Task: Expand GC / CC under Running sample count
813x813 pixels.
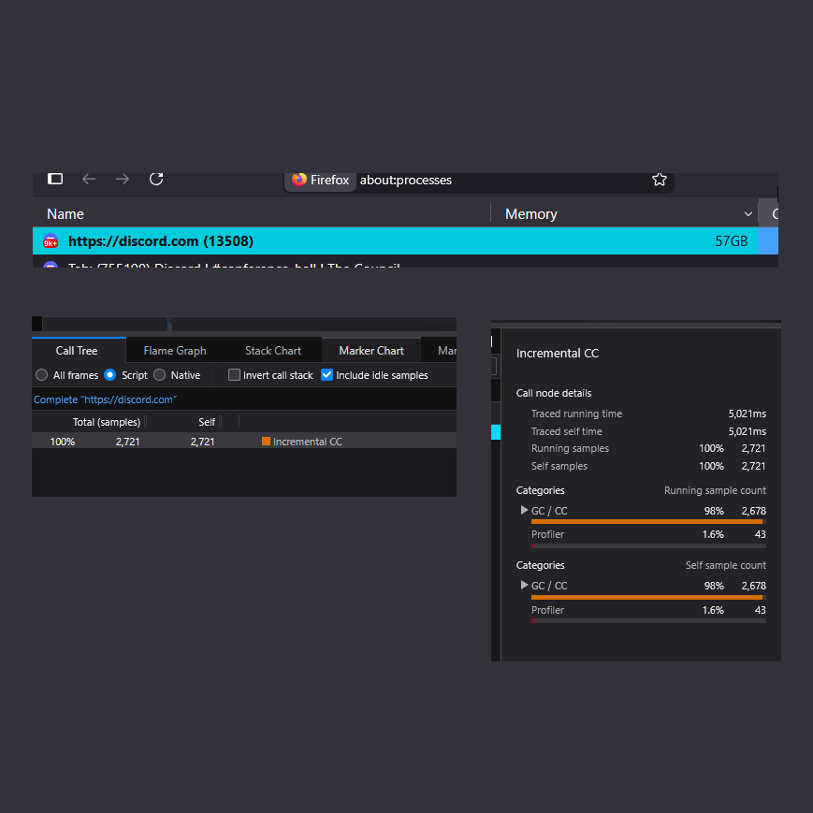Action: tap(524, 510)
